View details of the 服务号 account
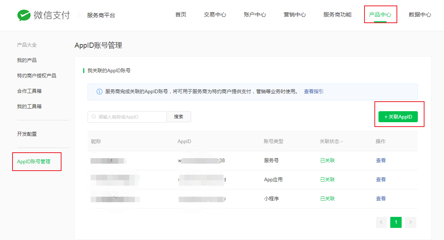Viewport: 444px width, 240px height. [381, 160]
